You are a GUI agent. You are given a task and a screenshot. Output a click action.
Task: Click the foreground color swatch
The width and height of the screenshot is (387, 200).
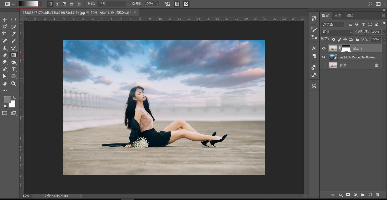click(x=8, y=100)
